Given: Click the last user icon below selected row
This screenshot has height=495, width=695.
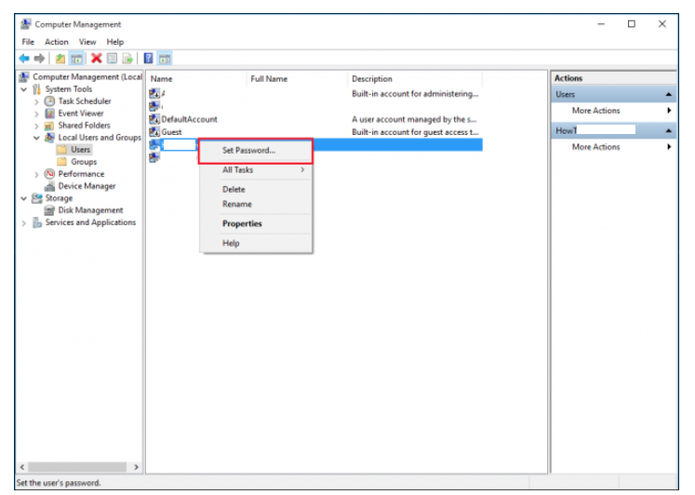Looking at the screenshot, I should tap(154, 157).
